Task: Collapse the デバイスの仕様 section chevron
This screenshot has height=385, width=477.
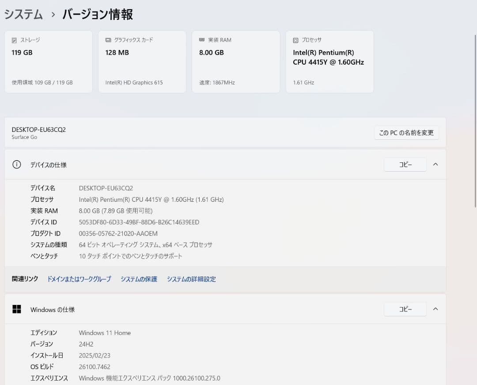Action: [x=435, y=164]
